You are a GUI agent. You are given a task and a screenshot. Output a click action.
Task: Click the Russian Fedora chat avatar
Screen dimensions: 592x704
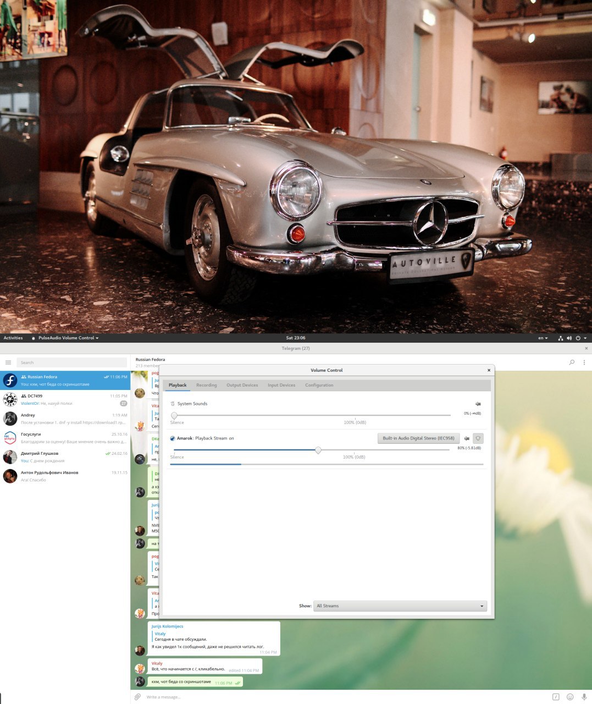10,381
